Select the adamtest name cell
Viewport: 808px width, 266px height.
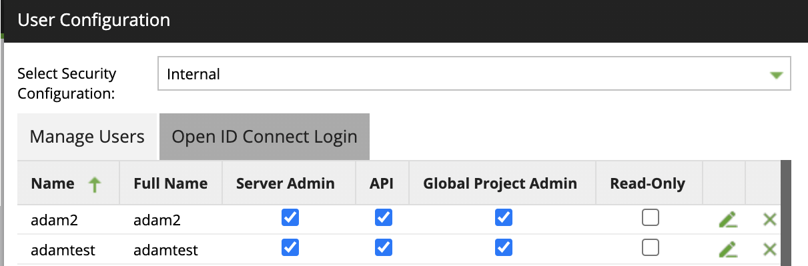click(x=68, y=250)
